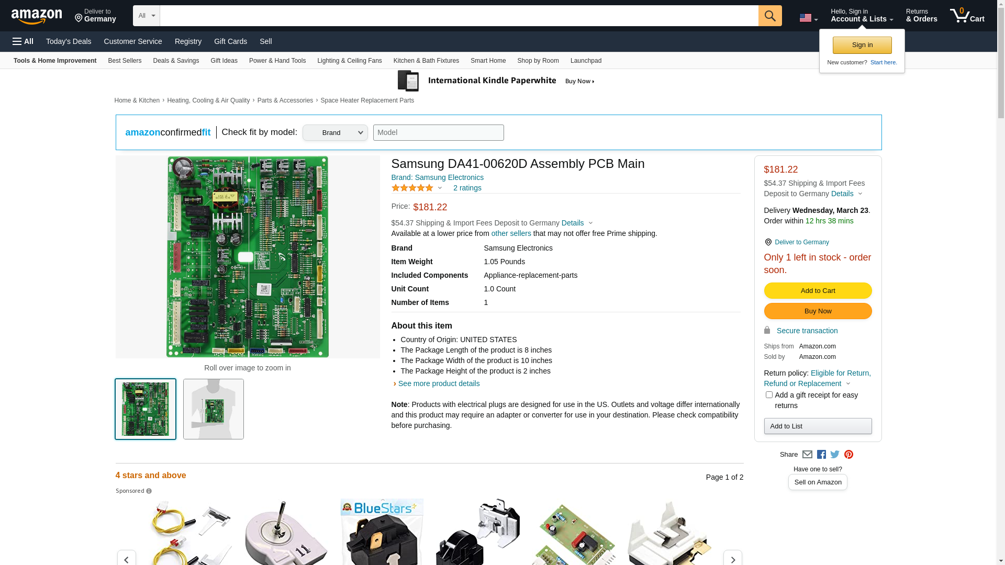Enable the gift receipt checkbox
The height and width of the screenshot is (565, 1005).
769,395
